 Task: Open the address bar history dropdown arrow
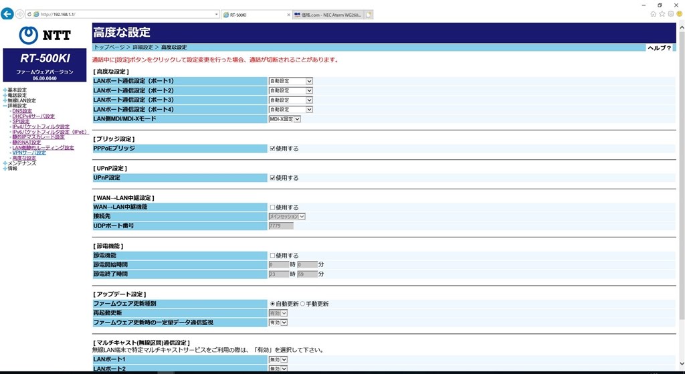click(x=216, y=15)
